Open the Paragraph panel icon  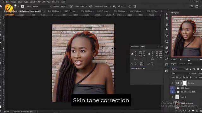pyautogui.click(x=167, y=19)
